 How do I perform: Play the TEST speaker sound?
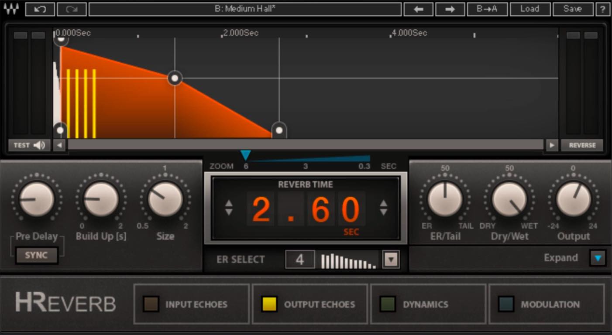tap(29, 145)
